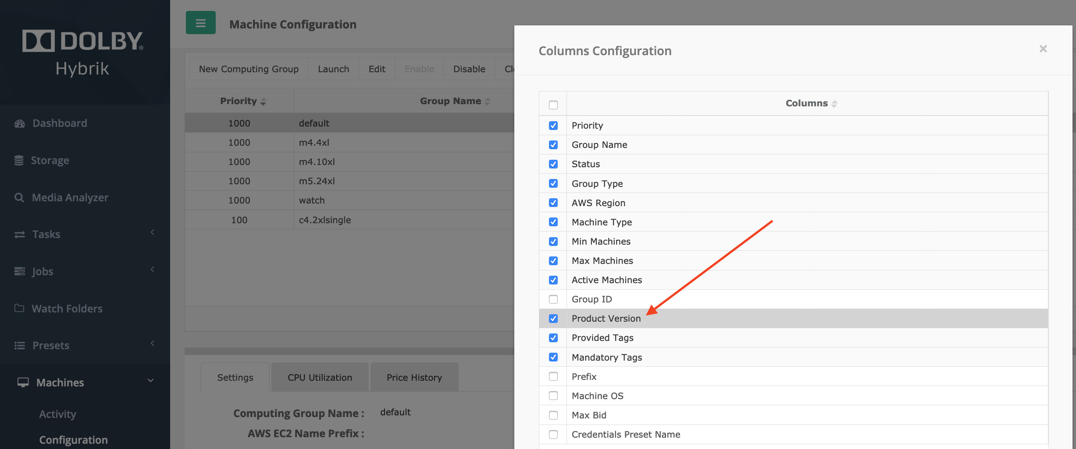This screenshot has width=1076, height=449.
Task: Uncheck the Active Machines checkbox
Action: tap(553, 280)
